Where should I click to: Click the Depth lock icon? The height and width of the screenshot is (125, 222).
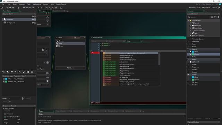click(23, 98)
